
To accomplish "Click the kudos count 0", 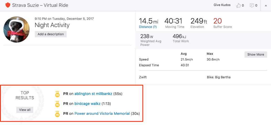I will pyautogui.click(x=243, y=5).
